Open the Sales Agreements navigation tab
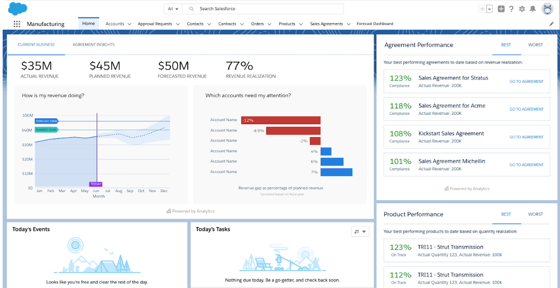 point(327,24)
